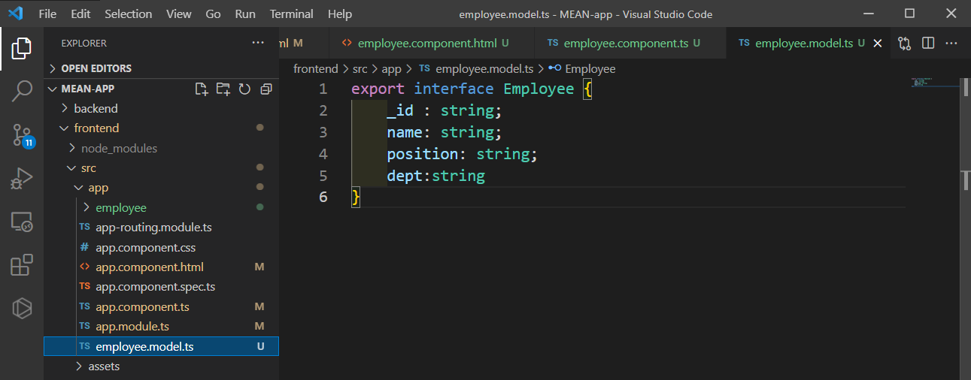Expand the backend folder
Viewport: 971px width, 380px height.
(161, 108)
